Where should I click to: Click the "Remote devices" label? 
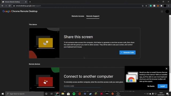pyautogui.click(x=34, y=64)
